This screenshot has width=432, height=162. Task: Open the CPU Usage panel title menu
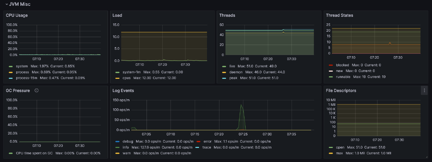point(17,15)
